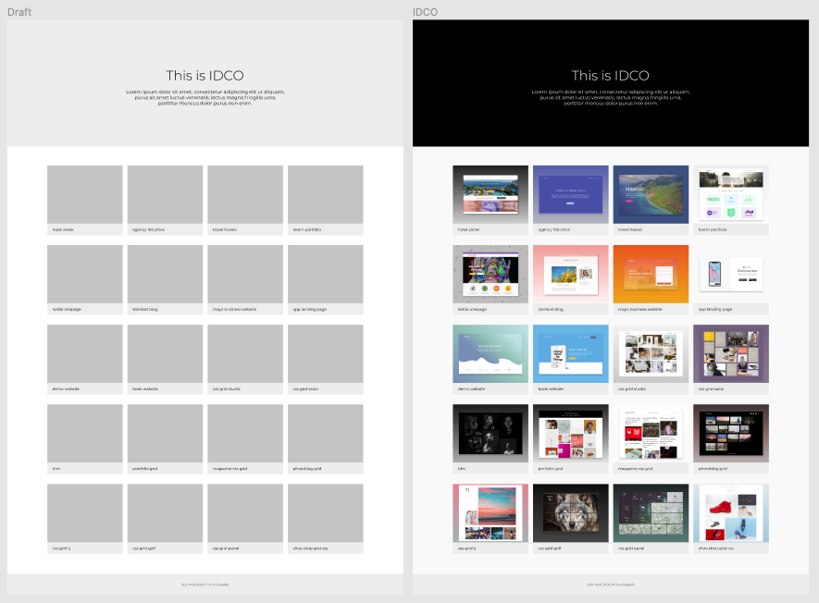Click gray placeholder above 'mayo business website' in Draft
Screen dimensions: 819x603
(x=245, y=274)
